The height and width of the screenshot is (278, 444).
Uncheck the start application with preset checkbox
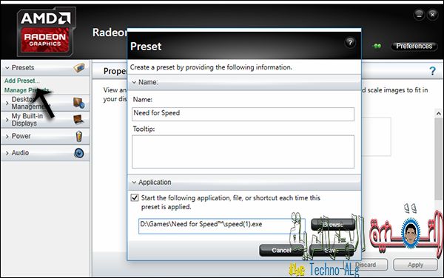coord(135,197)
